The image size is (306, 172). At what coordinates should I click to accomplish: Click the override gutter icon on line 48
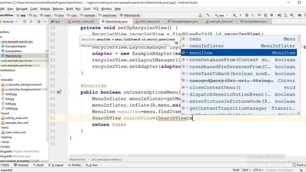click(59, 92)
